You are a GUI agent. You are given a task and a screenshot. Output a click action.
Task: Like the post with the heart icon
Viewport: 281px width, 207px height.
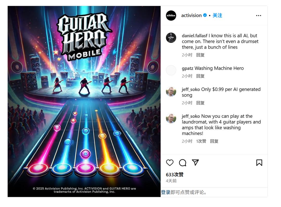[x=170, y=163]
